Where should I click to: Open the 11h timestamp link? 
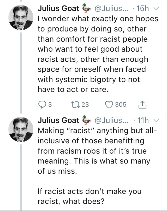click(142, 120)
